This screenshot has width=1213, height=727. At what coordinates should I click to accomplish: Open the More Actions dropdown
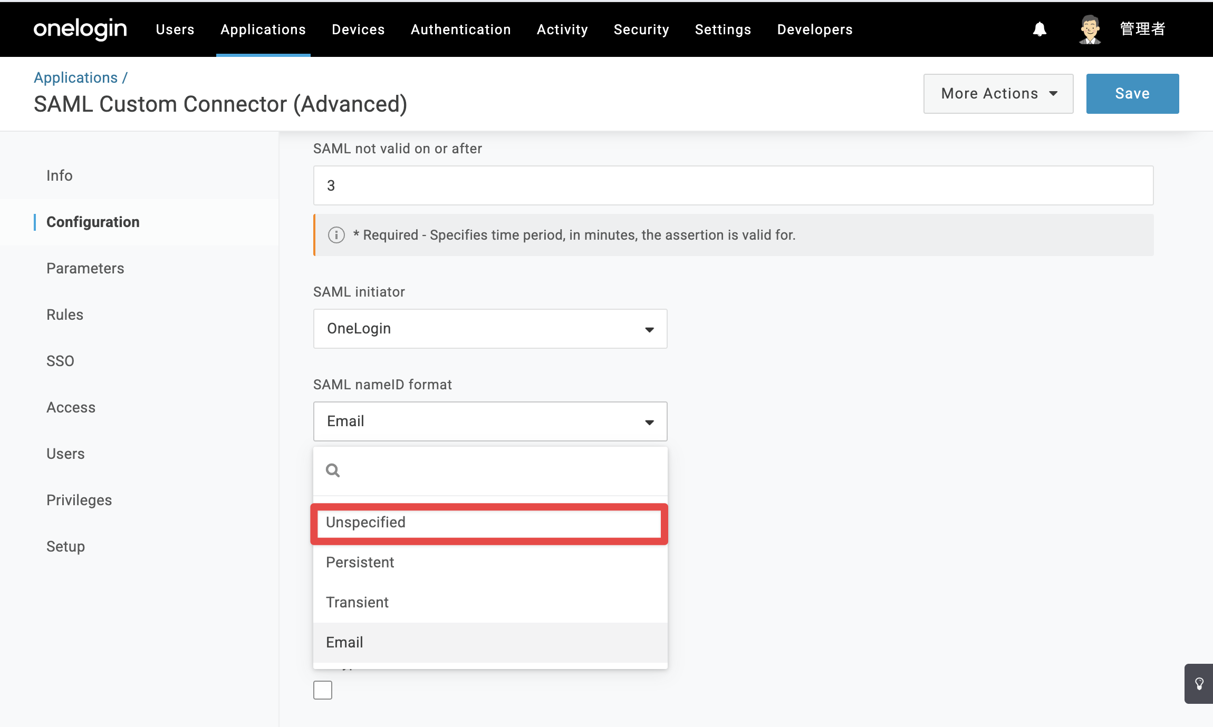998,94
